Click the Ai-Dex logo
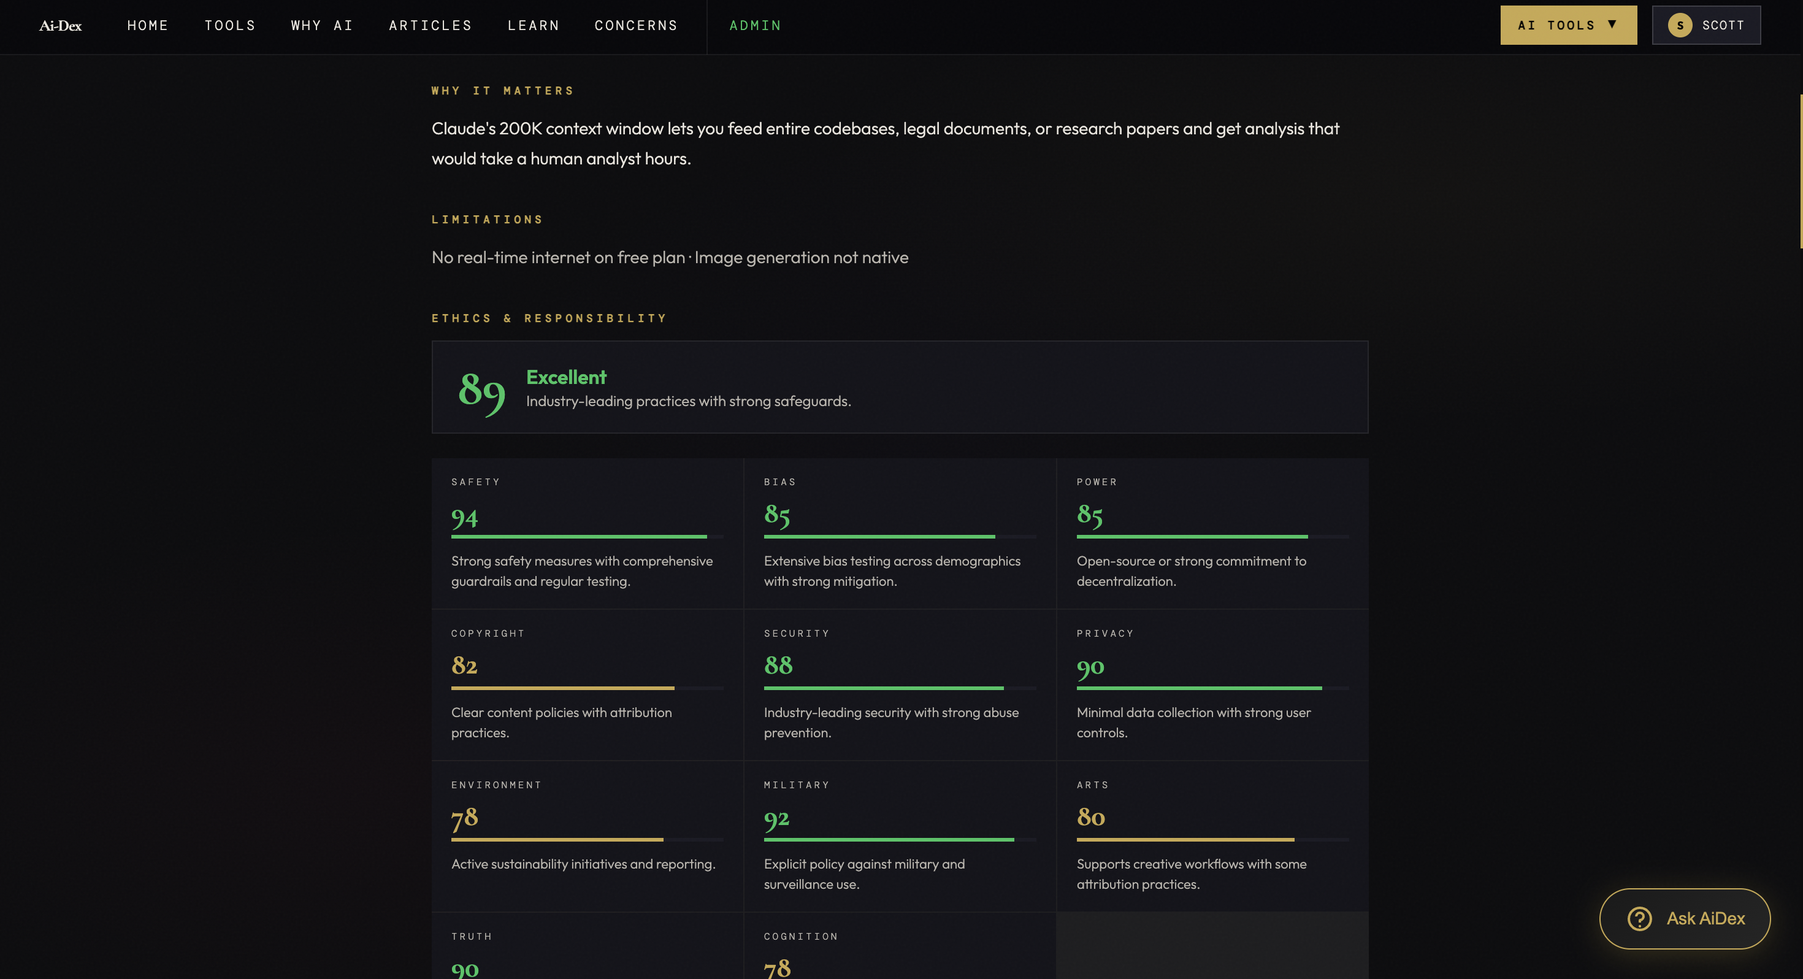Screen dimensions: 1803x979 (60, 26)
